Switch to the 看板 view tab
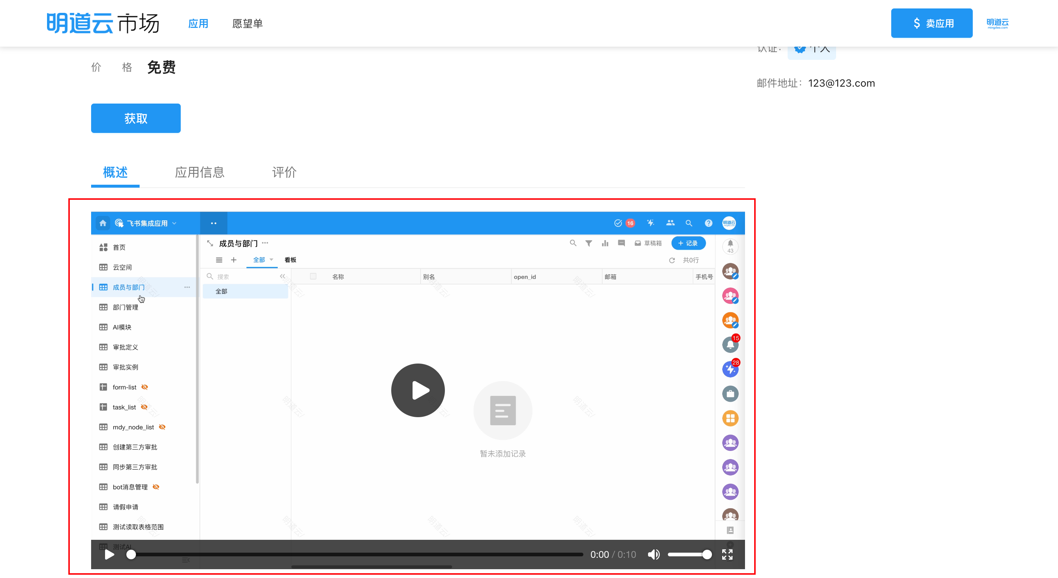 (290, 260)
